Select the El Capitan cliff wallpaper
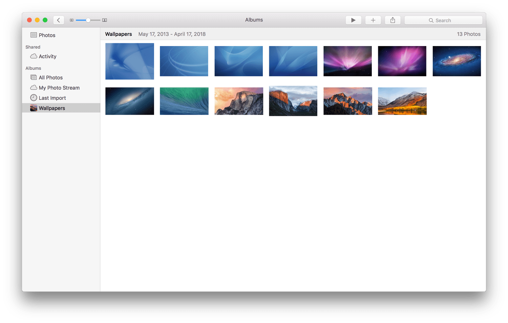Screen dimensions: 508x323 coord(293,101)
